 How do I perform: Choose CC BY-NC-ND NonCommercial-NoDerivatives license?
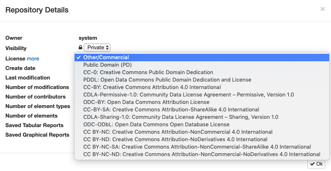click(202, 154)
